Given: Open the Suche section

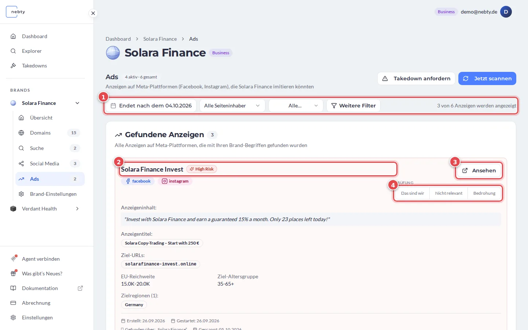Looking at the screenshot, I should coord(50,148).
